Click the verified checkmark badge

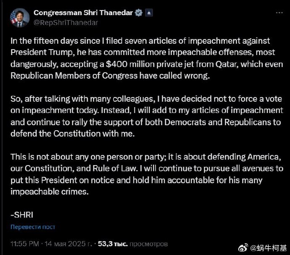[138, 13]
